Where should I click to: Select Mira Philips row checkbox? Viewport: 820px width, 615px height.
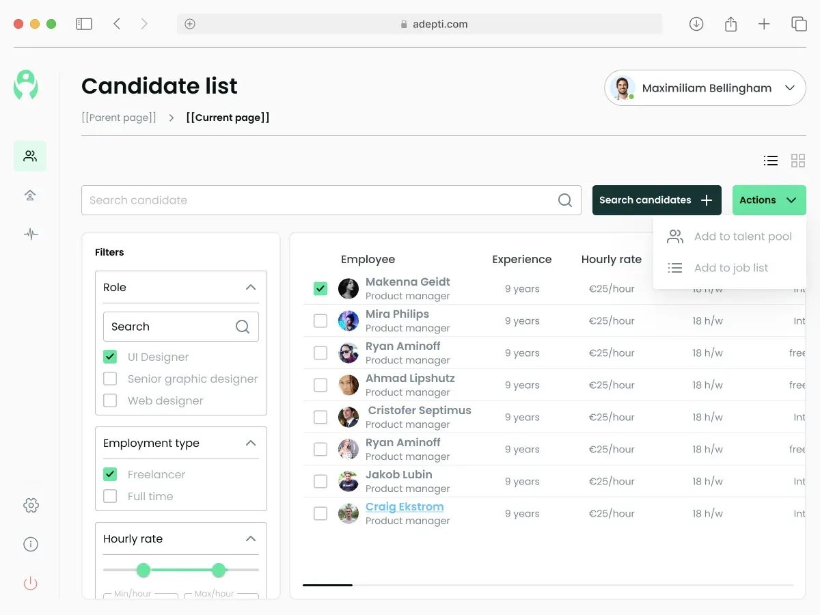(320, 320)
